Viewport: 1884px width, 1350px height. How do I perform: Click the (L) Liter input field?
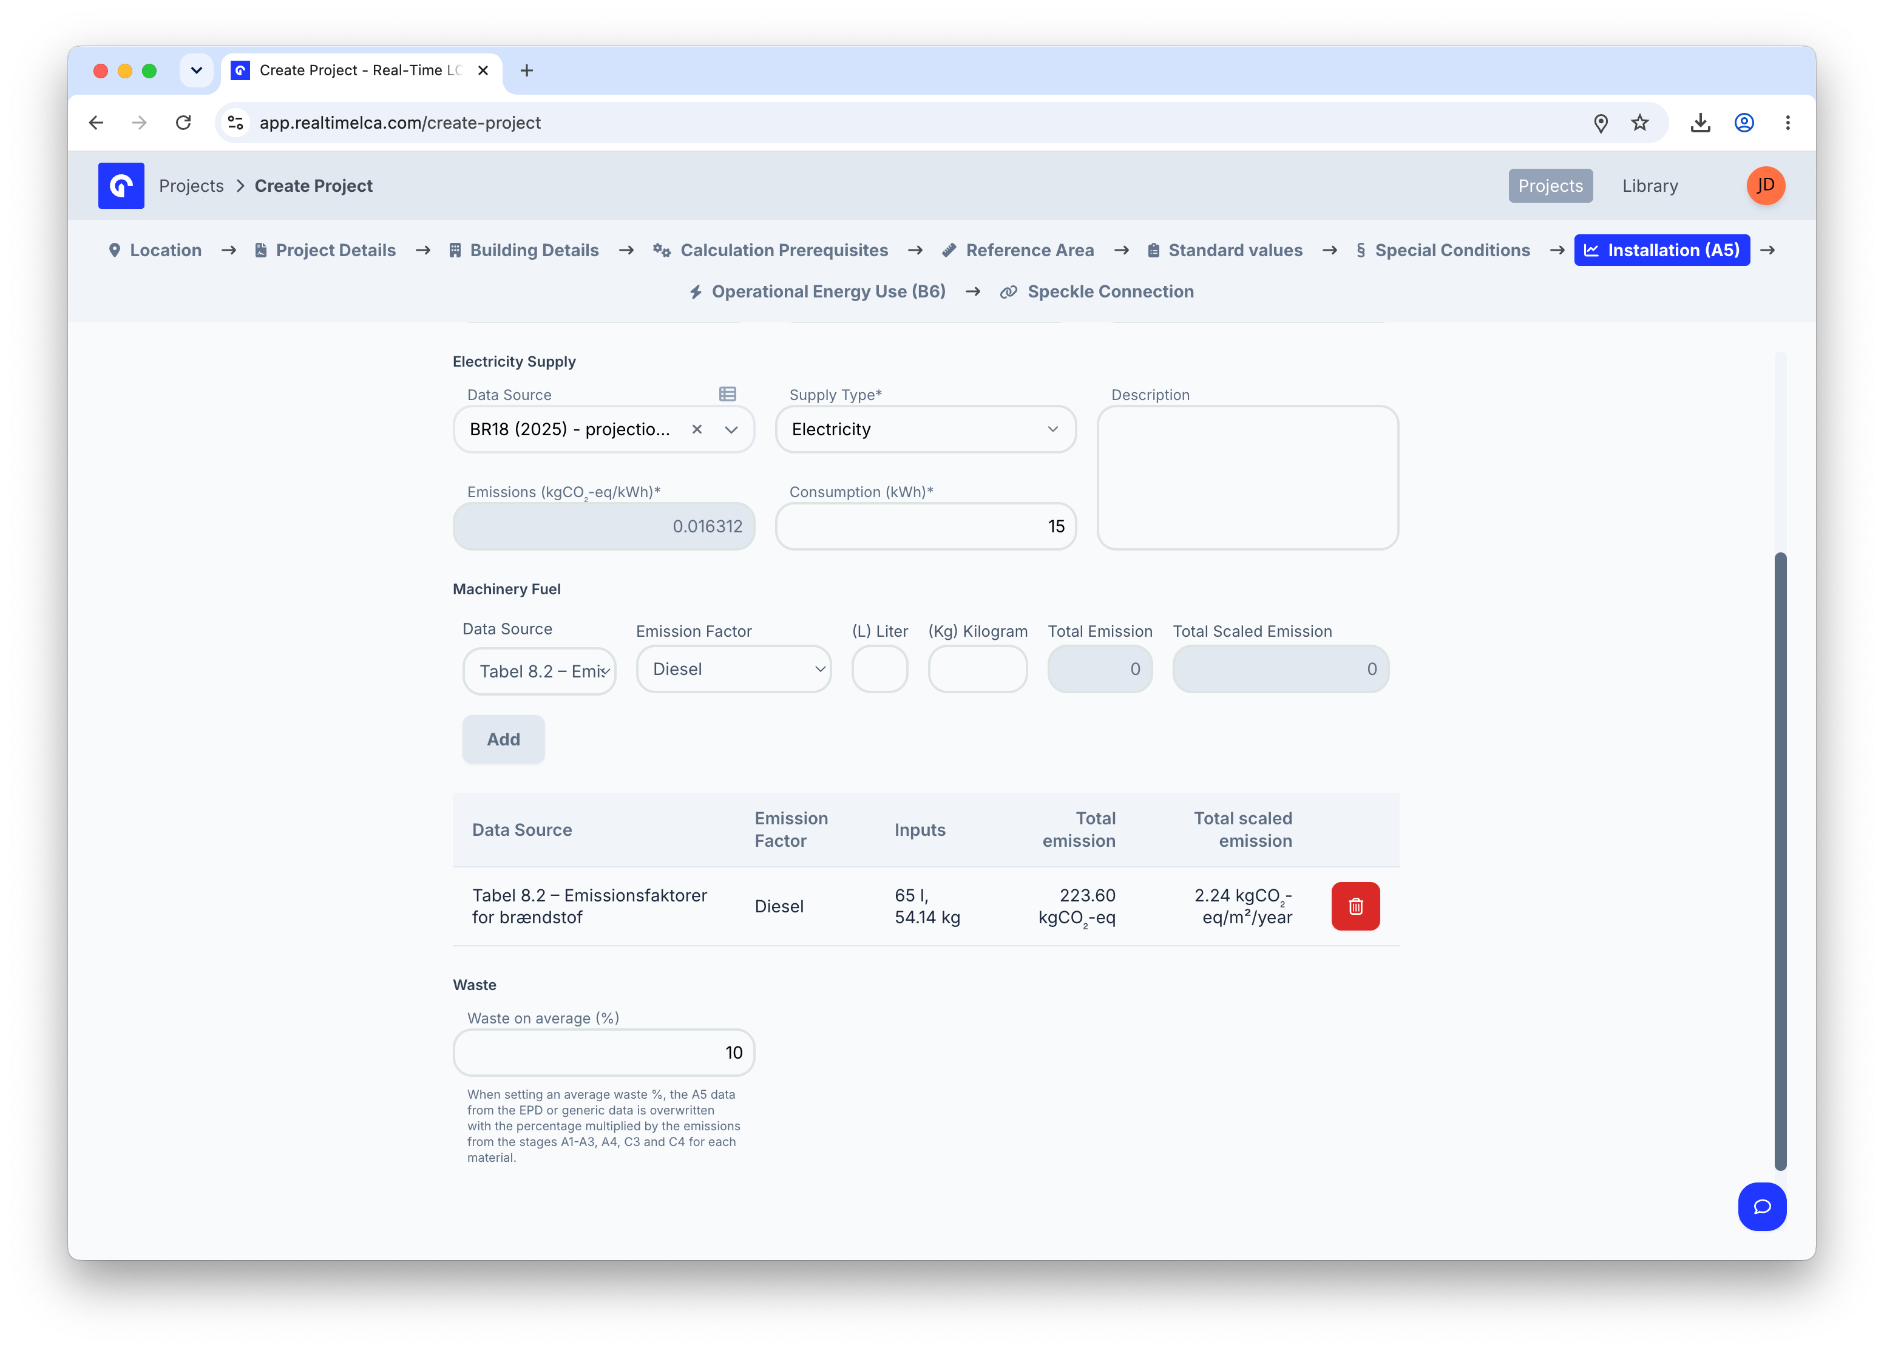(879, 669)
